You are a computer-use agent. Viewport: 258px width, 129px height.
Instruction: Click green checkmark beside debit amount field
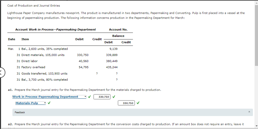point(114,97)
